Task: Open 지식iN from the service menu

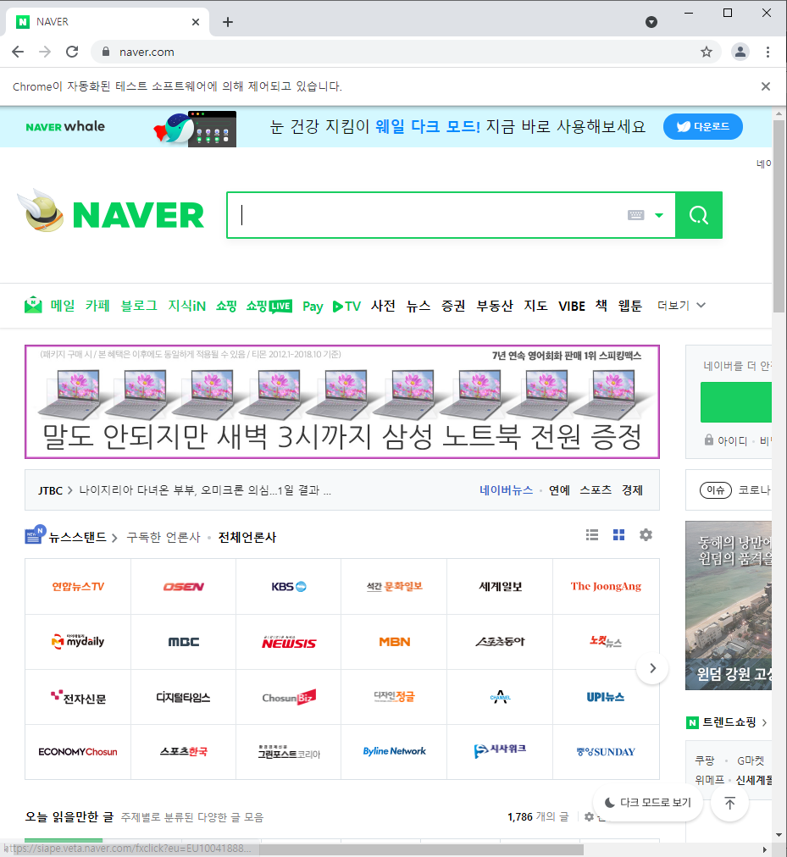Action: click(186, 306)
